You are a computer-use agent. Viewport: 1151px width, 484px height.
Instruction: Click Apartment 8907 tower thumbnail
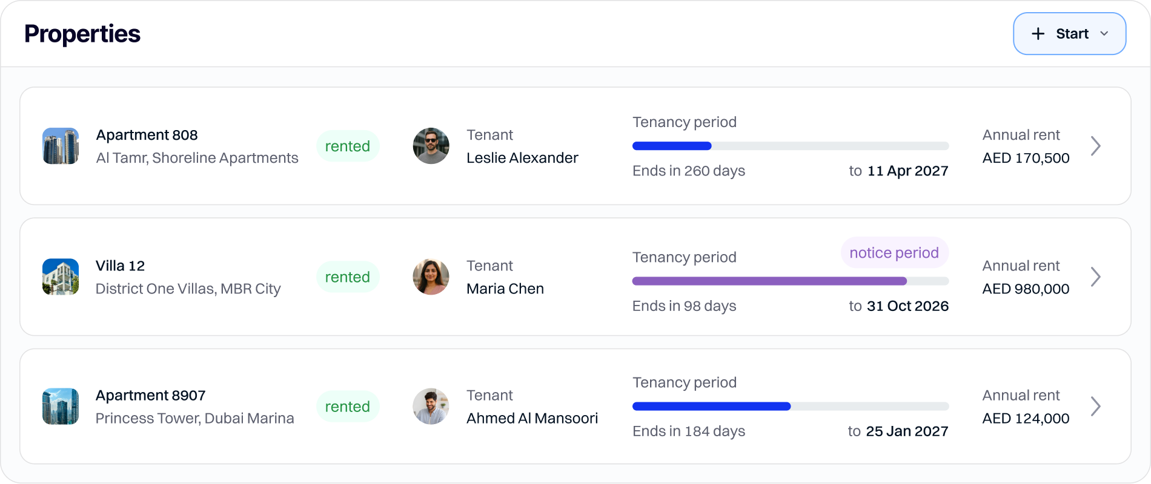tap(61, 406)
